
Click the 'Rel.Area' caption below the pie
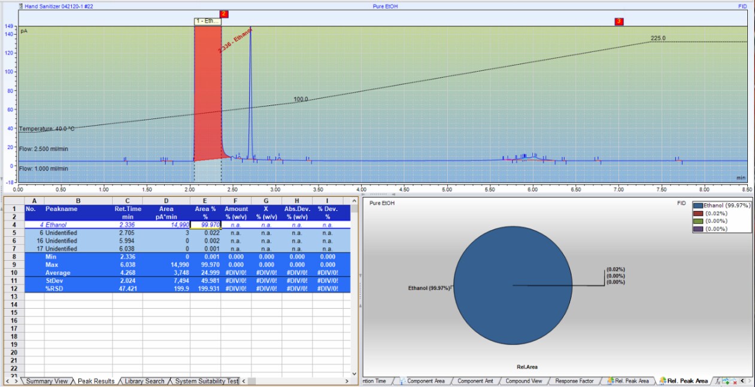(x=527, y=367)
